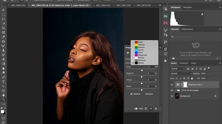Select the Hand tool
The width and height of the screenshot is (222, 124).
tap(3, 95)
